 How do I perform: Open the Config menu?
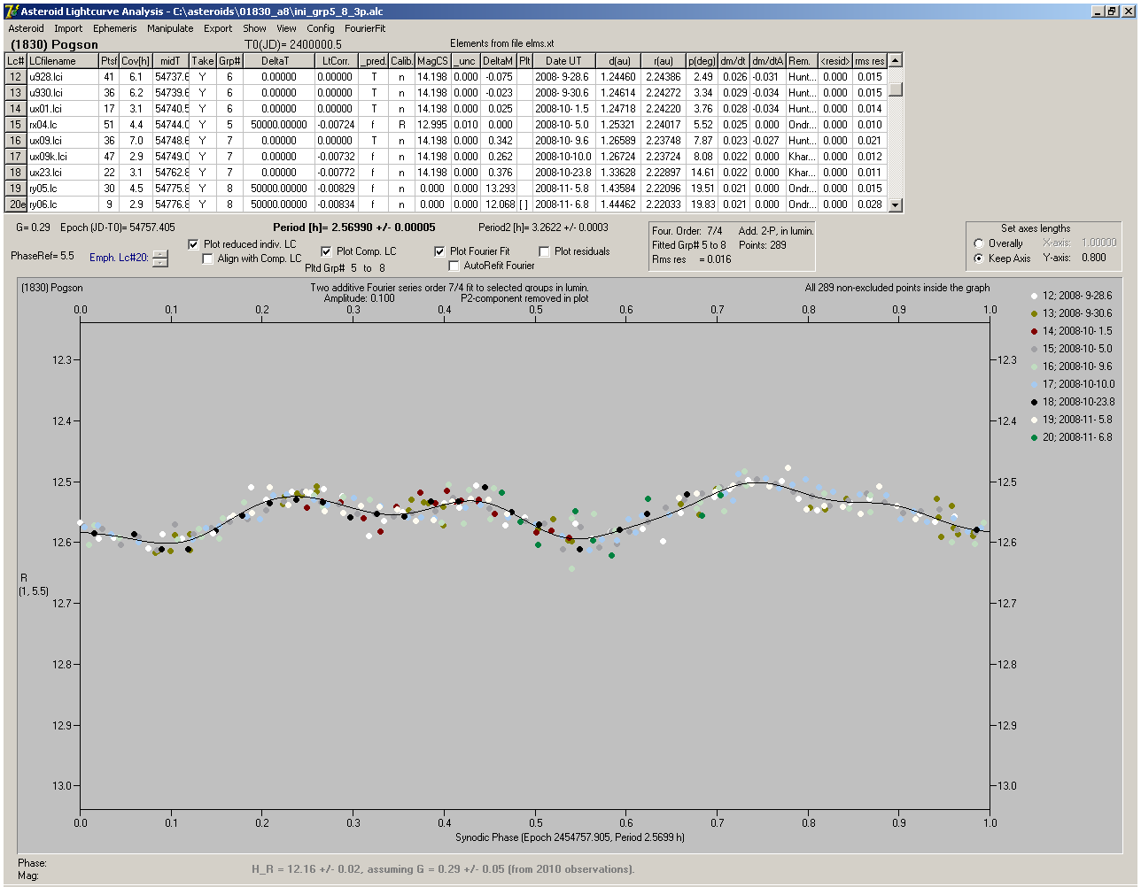[321, 28]
